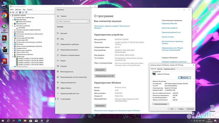Open Spider-Man desktop shortcut
The height and width of the screenshot is (123, 219).
pyautogui.click(x=4, y=62)
